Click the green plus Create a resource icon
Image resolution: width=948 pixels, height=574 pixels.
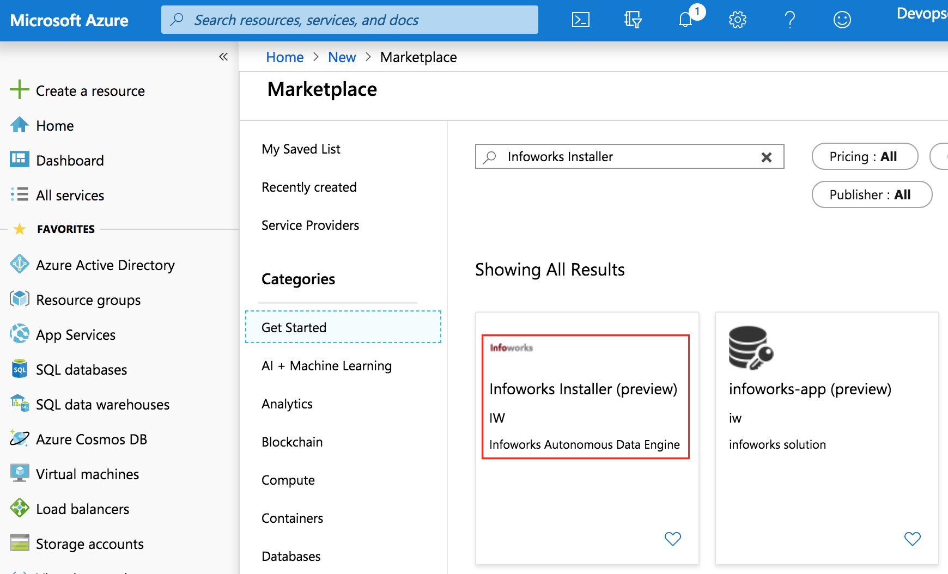(x=19, y=89)
